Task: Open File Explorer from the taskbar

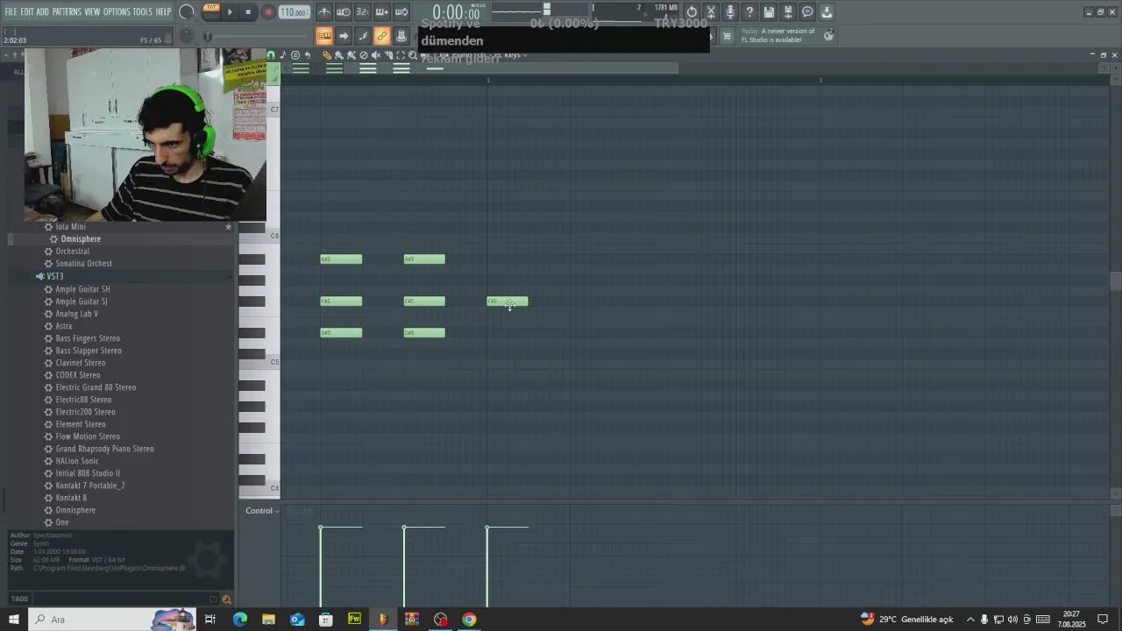Action: click(268, 620)
